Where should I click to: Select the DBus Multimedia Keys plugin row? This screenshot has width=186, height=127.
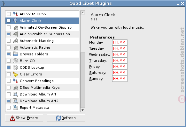tap(42, 88)
